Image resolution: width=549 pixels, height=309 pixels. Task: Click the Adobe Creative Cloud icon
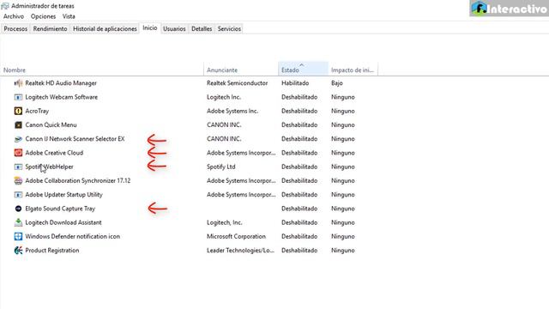pyautogui.click(x=18, y=153)
